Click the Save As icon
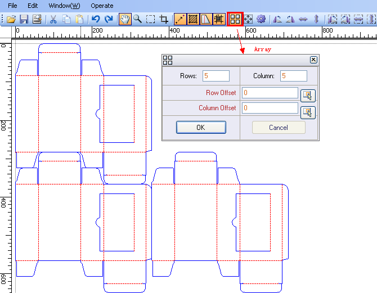The width and height of the screenshot is (377, 293). (x=37, y=19)
